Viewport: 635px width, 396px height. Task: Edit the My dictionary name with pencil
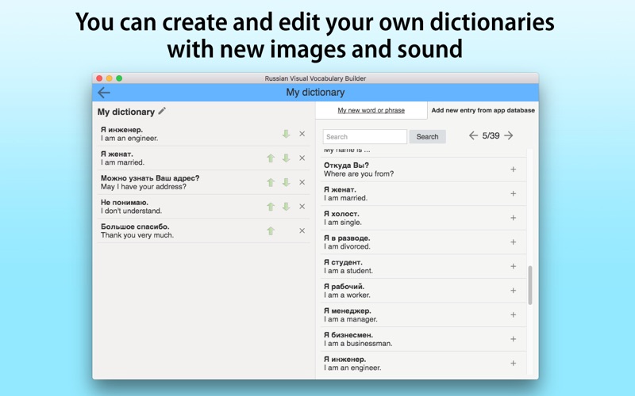162,111
